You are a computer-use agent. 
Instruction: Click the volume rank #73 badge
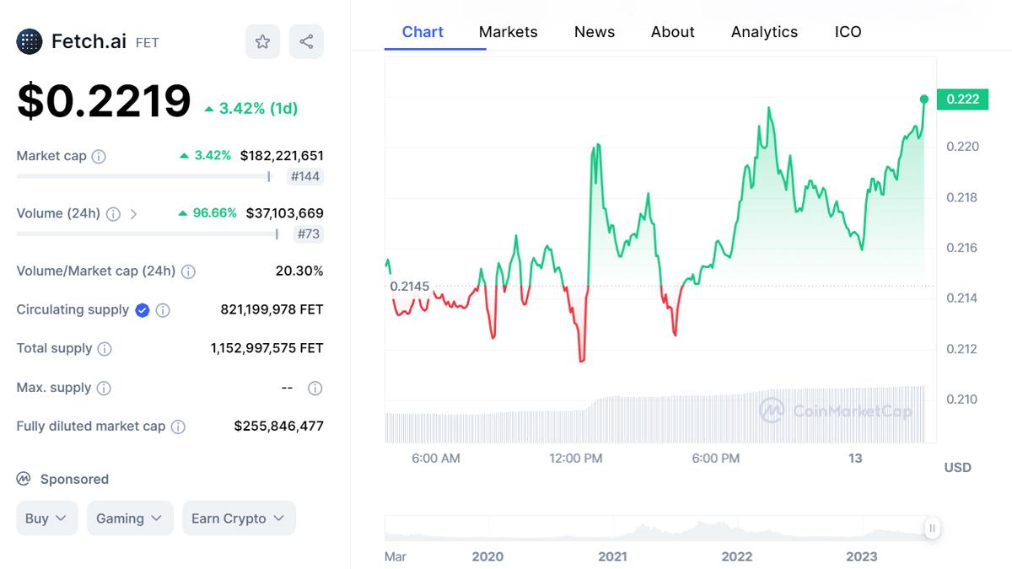(x=309, y=234)
